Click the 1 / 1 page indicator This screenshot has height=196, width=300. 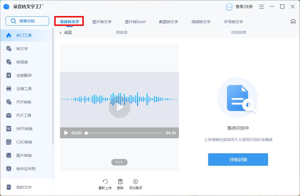[119, 162]
